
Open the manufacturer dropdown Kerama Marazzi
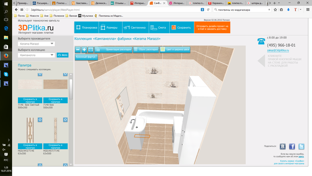(36, 44)
